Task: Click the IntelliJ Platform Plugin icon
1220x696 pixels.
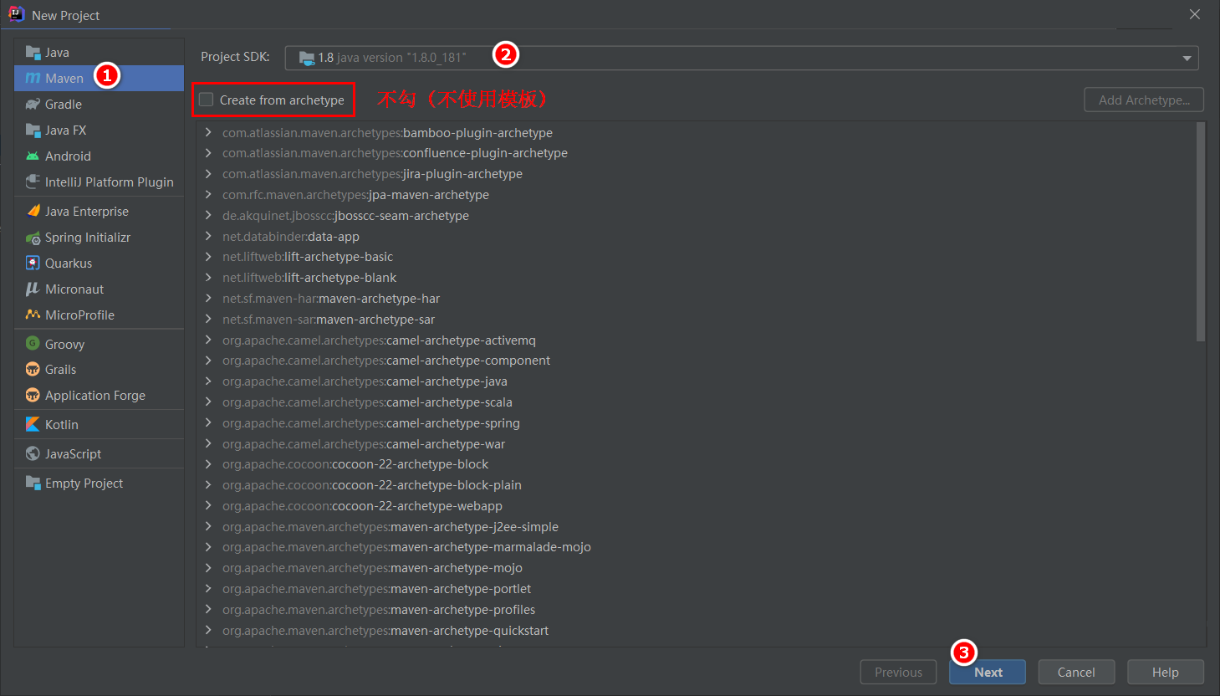Action: point(33,182)
